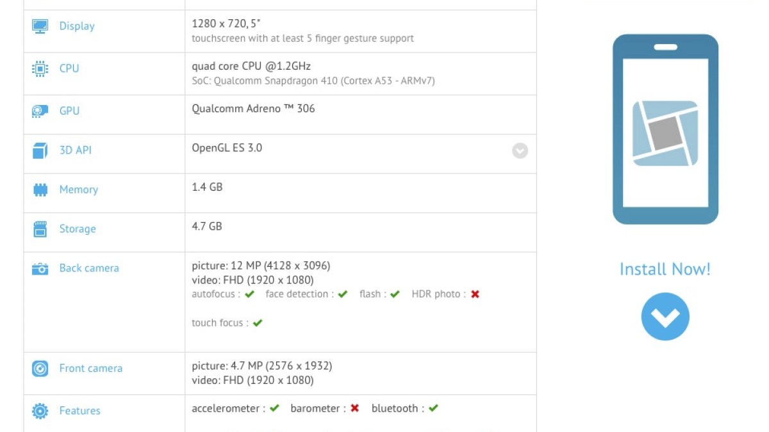This screenshot has width=769, height=432.
Task: Click the flash green checkmark
Action: coord(395,294)
